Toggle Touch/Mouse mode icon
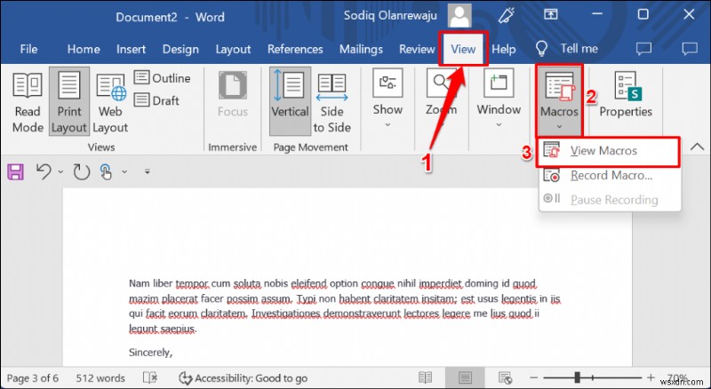711x389 pixels. tap(106, 171)
